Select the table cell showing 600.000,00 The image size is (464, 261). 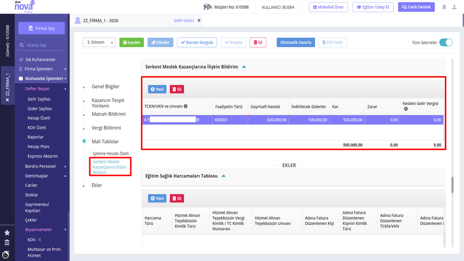(268, 120)
